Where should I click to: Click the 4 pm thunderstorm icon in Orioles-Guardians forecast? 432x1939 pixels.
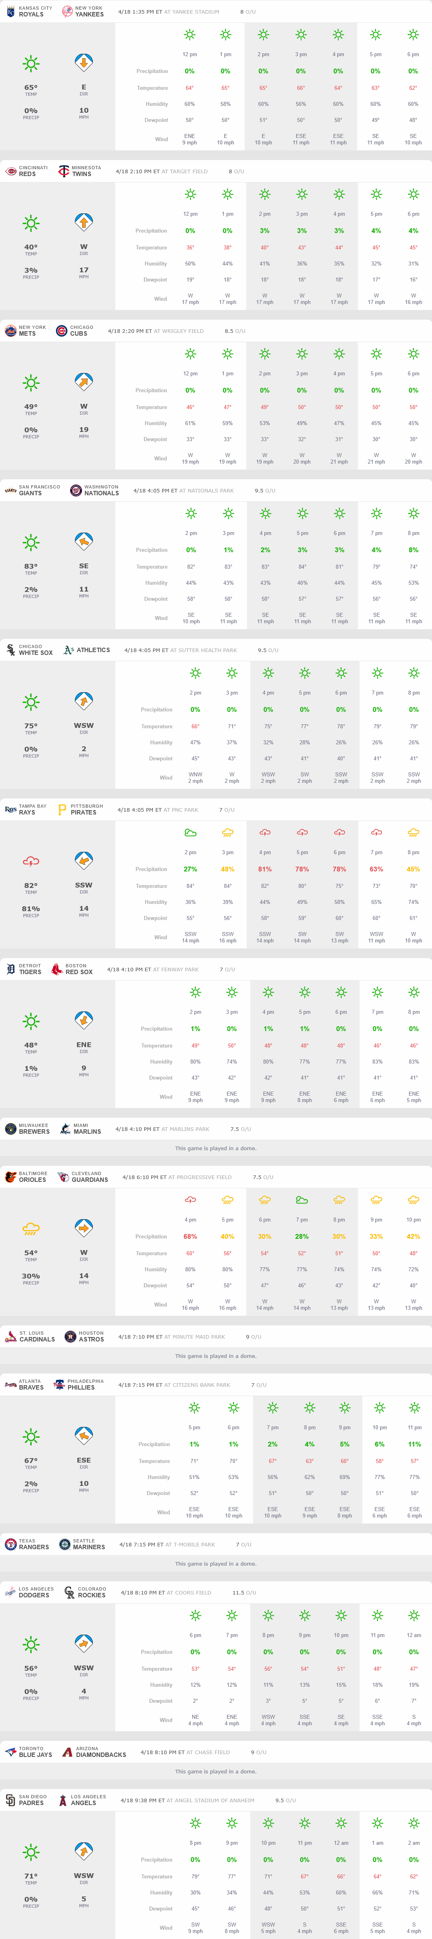[190, 1200]
